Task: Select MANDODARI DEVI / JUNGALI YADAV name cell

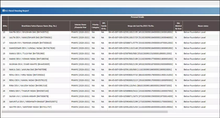Action: (32, 48)
